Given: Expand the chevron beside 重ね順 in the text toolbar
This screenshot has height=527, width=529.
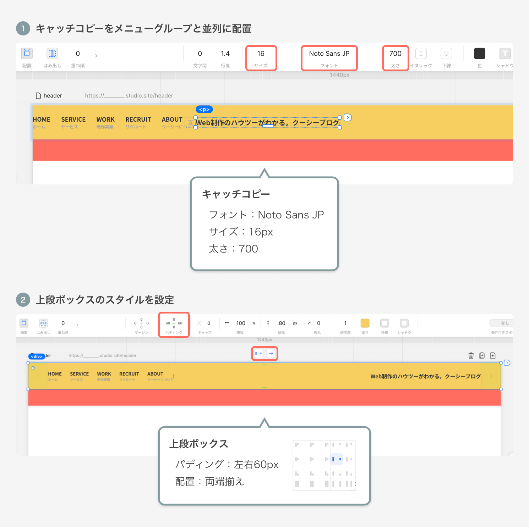Looking at the screenshot, I should [96, 56].
